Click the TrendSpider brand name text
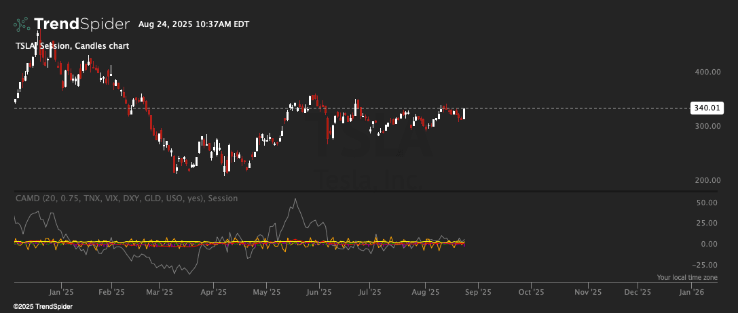This screenshot has height=313, width=738. [81, 24]
